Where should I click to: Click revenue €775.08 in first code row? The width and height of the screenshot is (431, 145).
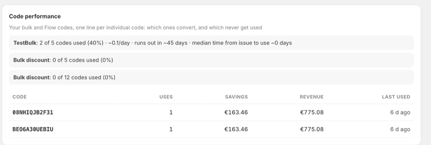tap(312, 112)
